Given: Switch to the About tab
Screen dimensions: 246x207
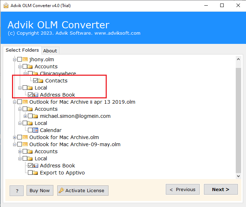Looking at the screenshot, I should point(50,51).
